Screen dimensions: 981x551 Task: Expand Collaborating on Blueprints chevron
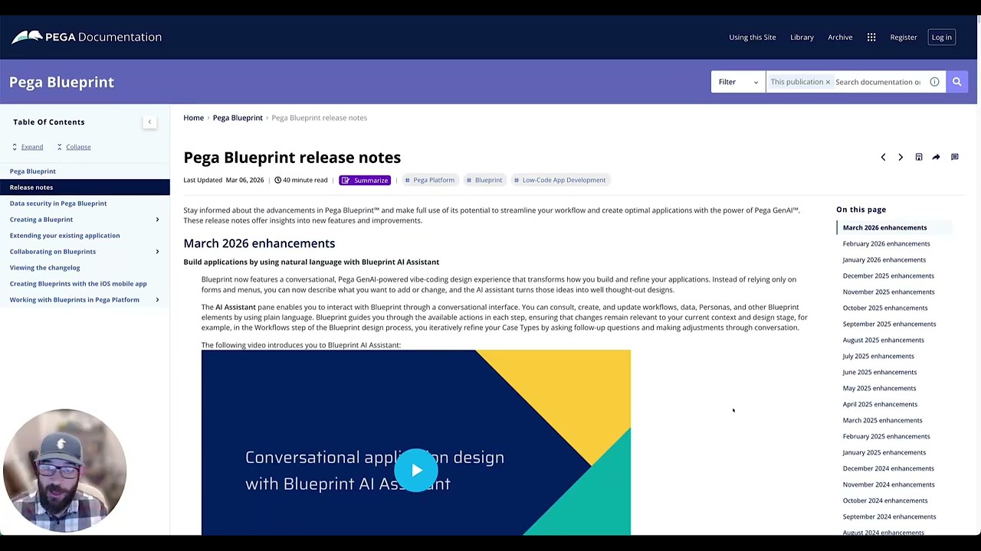(x=157, y=252)
